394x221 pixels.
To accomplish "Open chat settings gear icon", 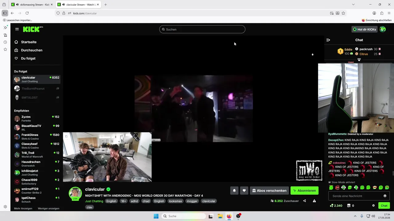I will pos(373,206).
